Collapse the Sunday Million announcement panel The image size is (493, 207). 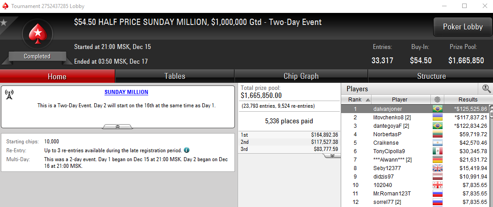coord(117,127)
